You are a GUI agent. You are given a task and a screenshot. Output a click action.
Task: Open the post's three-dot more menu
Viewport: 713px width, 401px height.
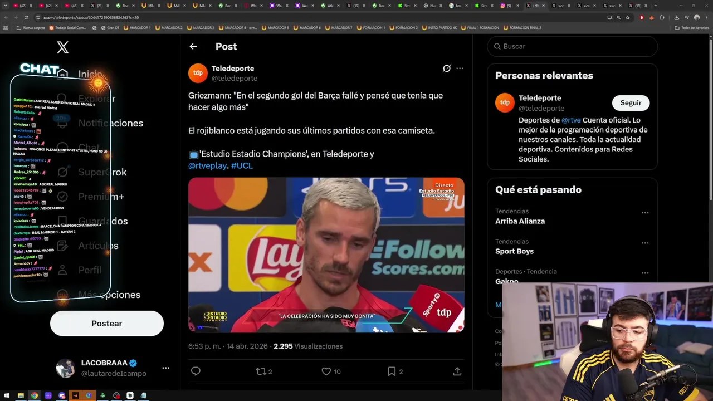tap(460, 69)
